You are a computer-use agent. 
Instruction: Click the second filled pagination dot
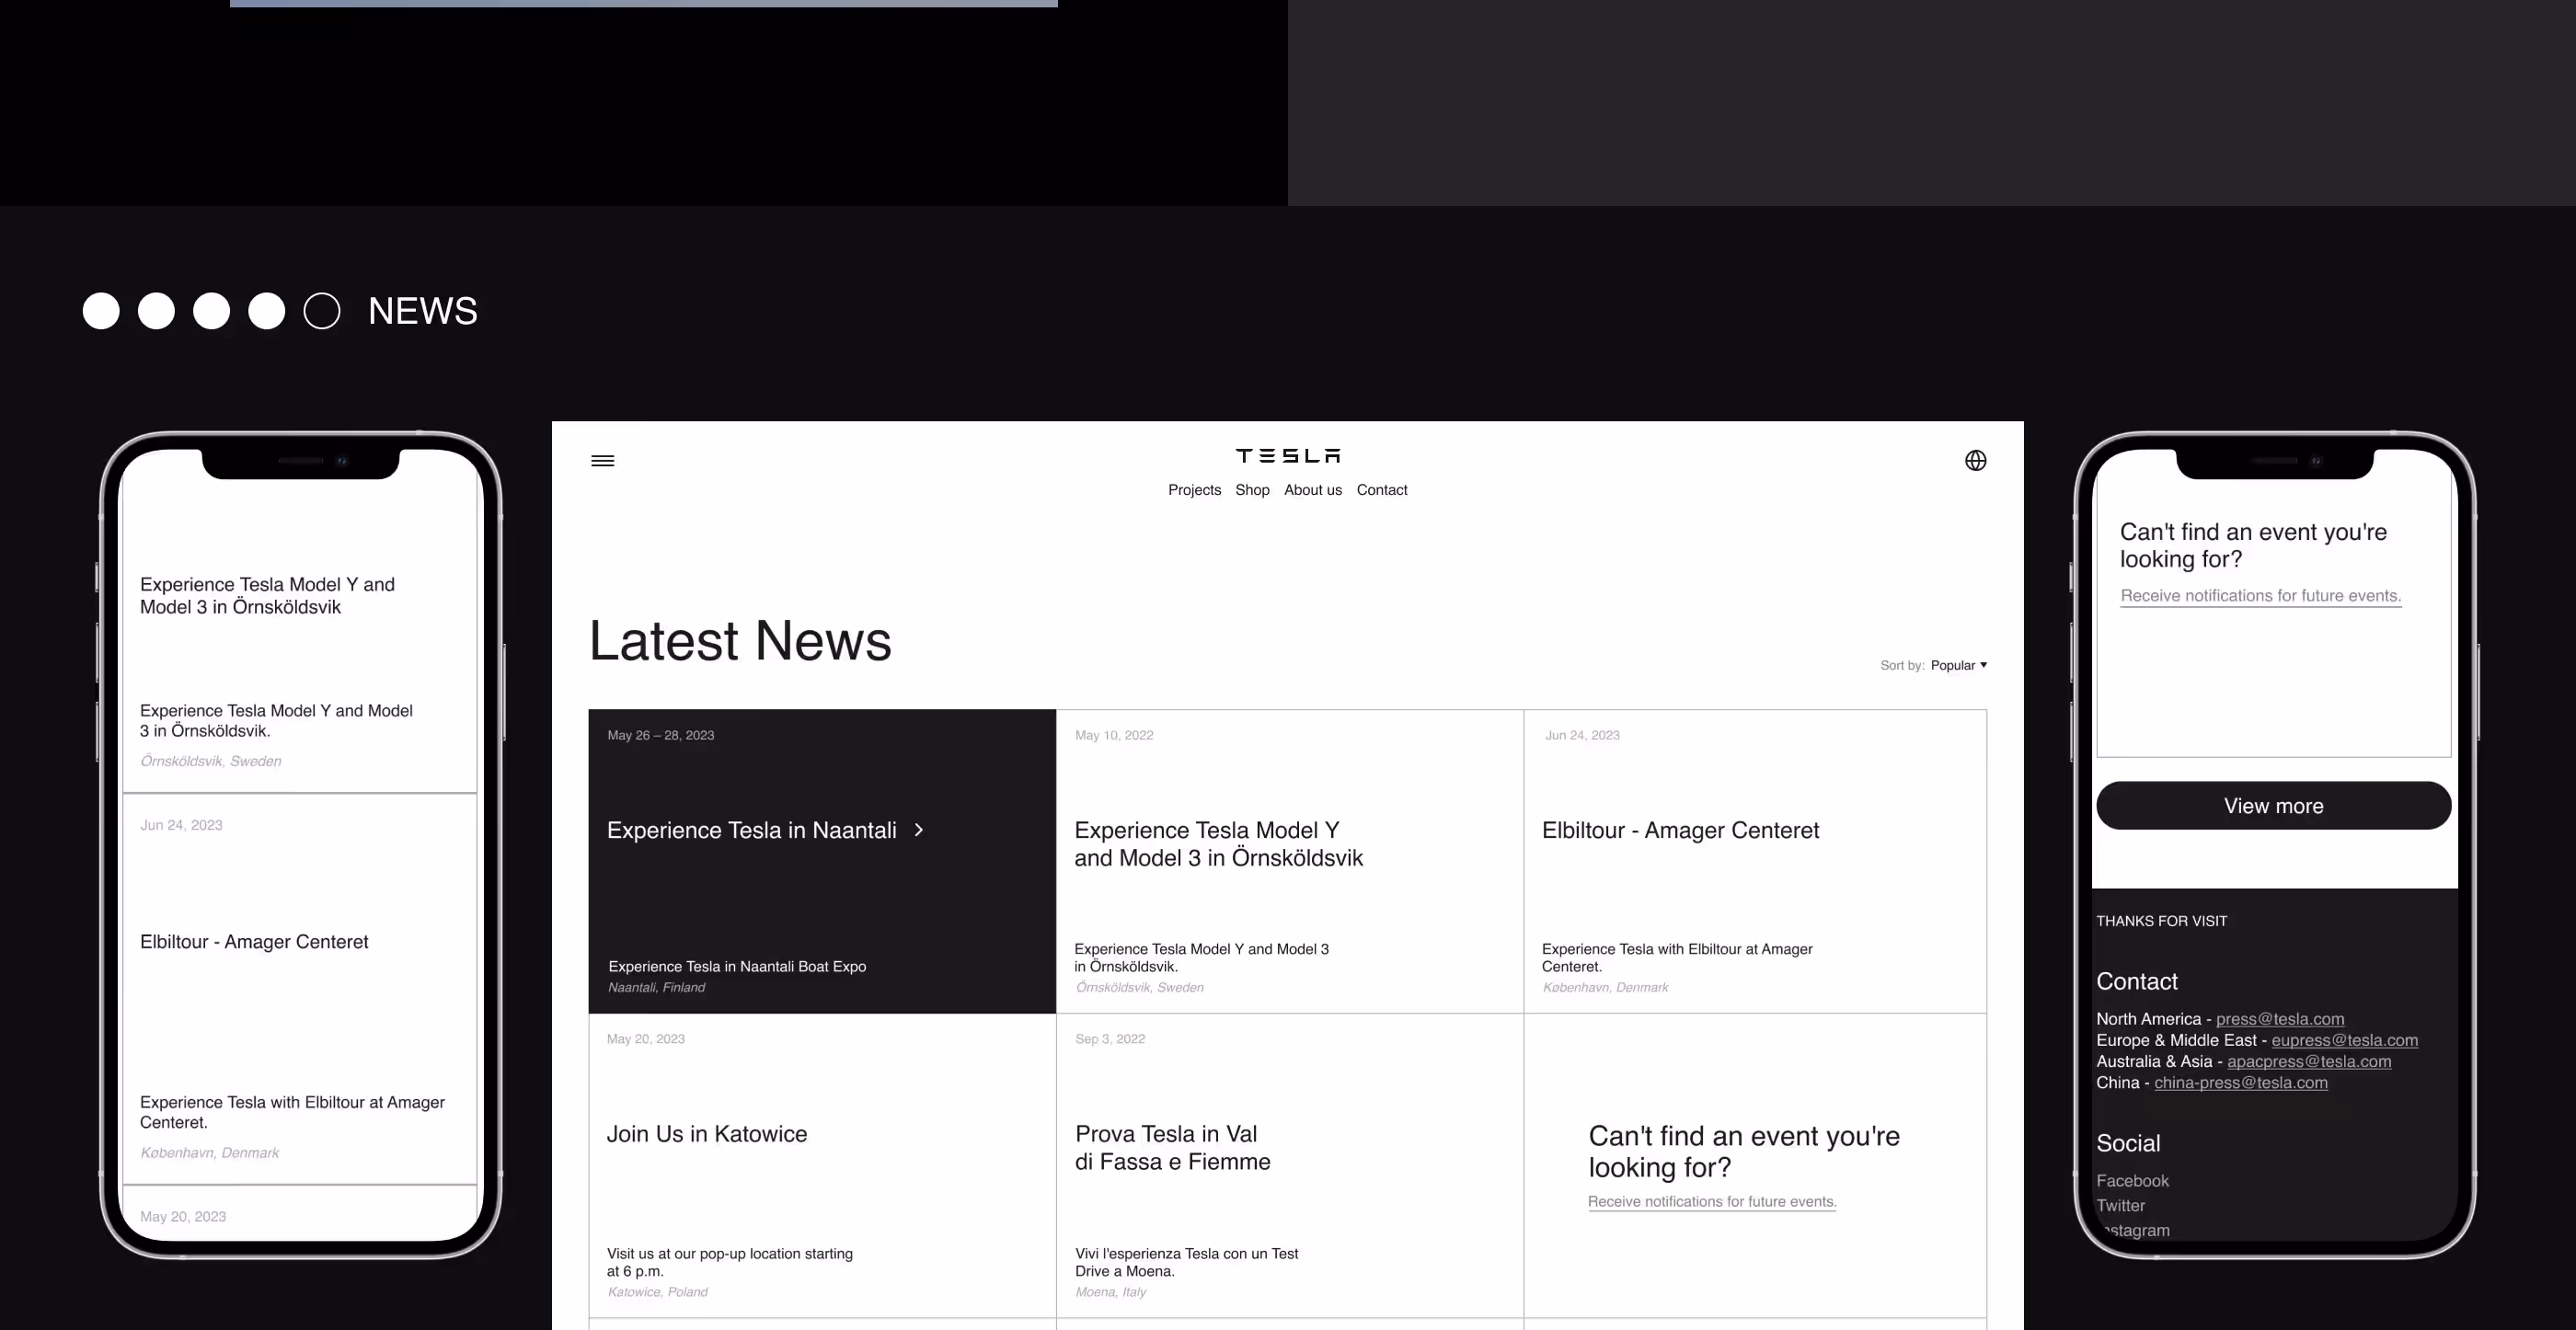[156, 311]
